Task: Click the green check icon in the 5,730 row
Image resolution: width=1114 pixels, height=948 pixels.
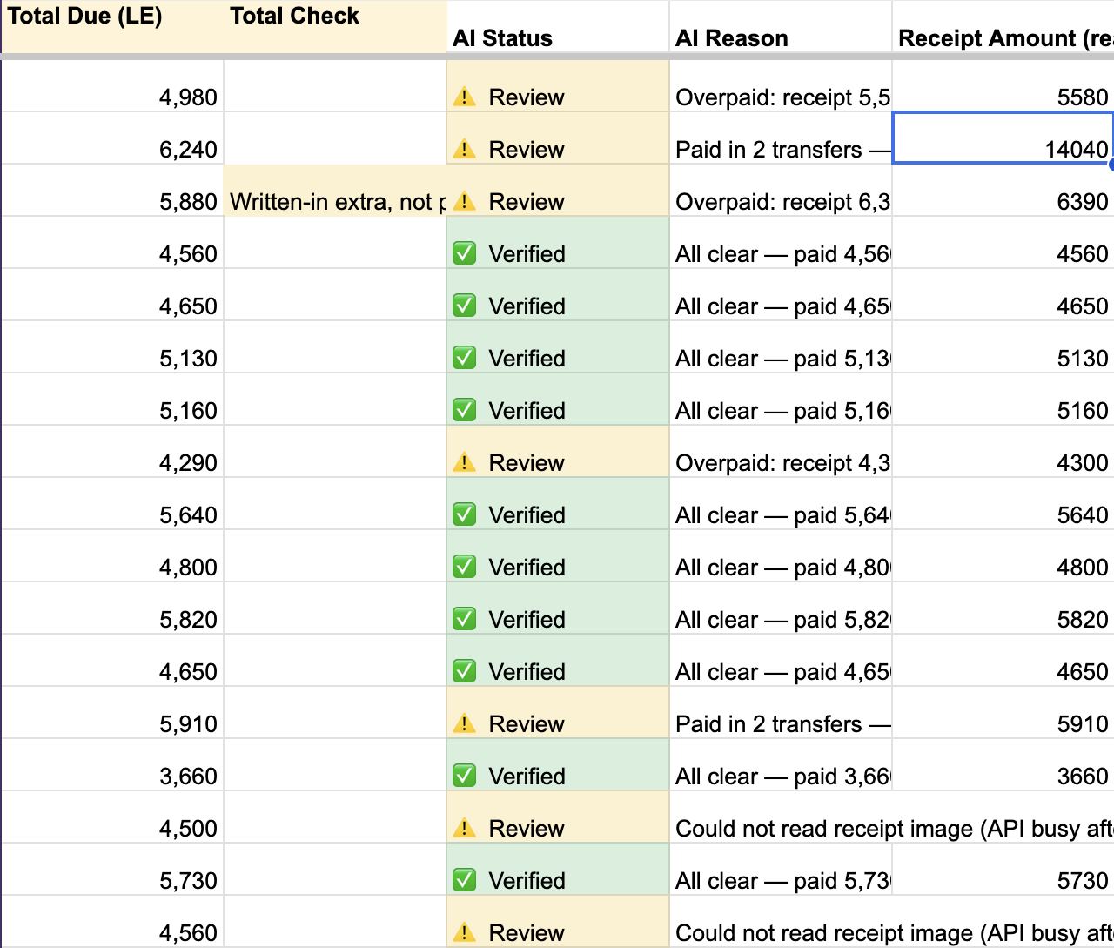Action: 465,880
